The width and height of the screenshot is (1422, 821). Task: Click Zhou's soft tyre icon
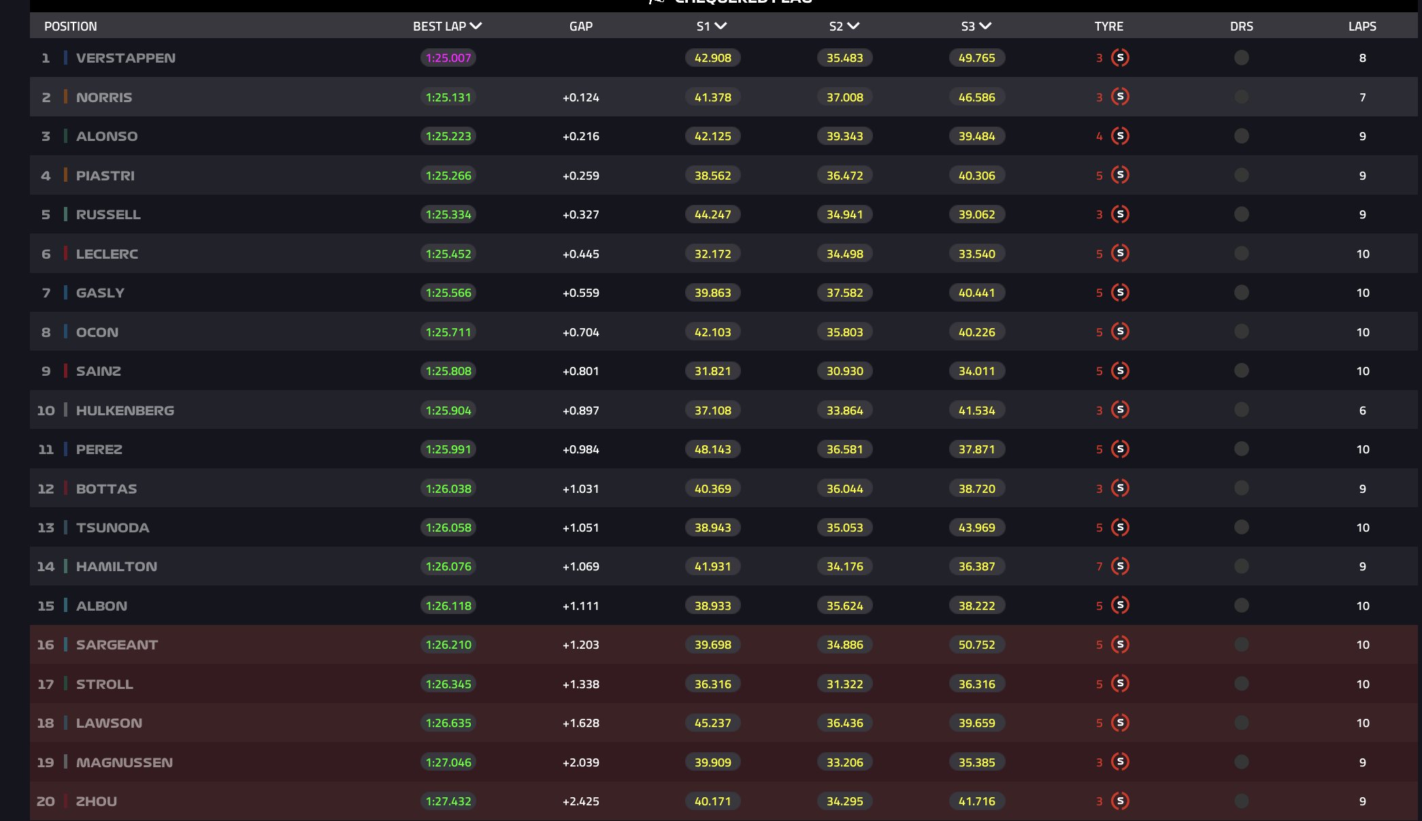tap(1120, 801)
